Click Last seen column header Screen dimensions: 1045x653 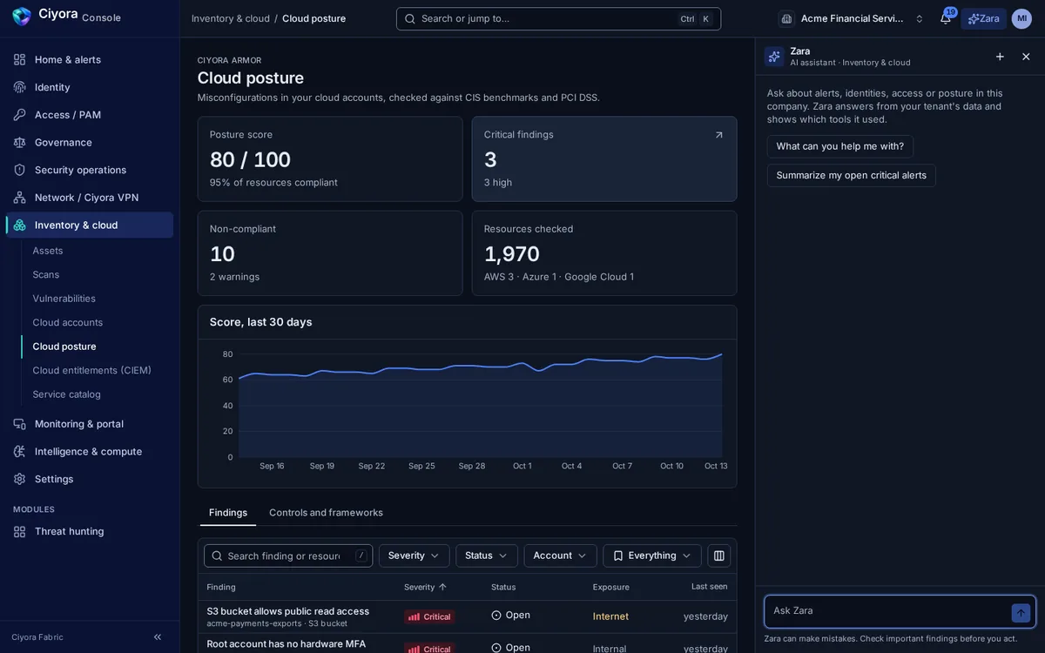click(x=710, y=587)
